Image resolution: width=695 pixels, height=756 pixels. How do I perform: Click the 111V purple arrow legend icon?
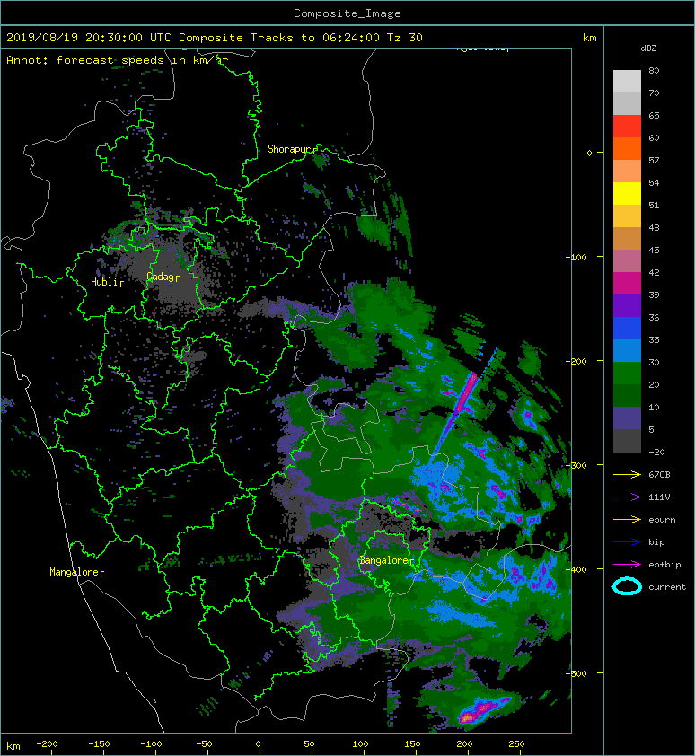tap(627, 497)
